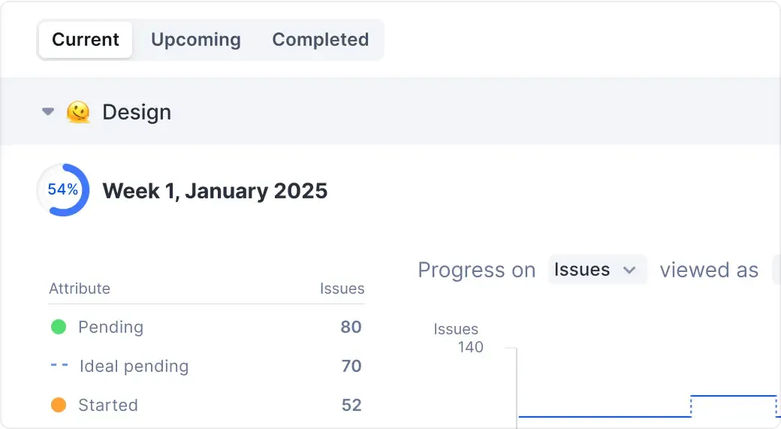Click the Attribute column header
This screenshot has height=429, width=781.
point(80,289)
